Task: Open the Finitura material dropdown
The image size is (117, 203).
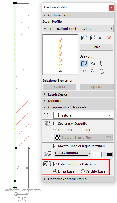Action: coord(83,115)
